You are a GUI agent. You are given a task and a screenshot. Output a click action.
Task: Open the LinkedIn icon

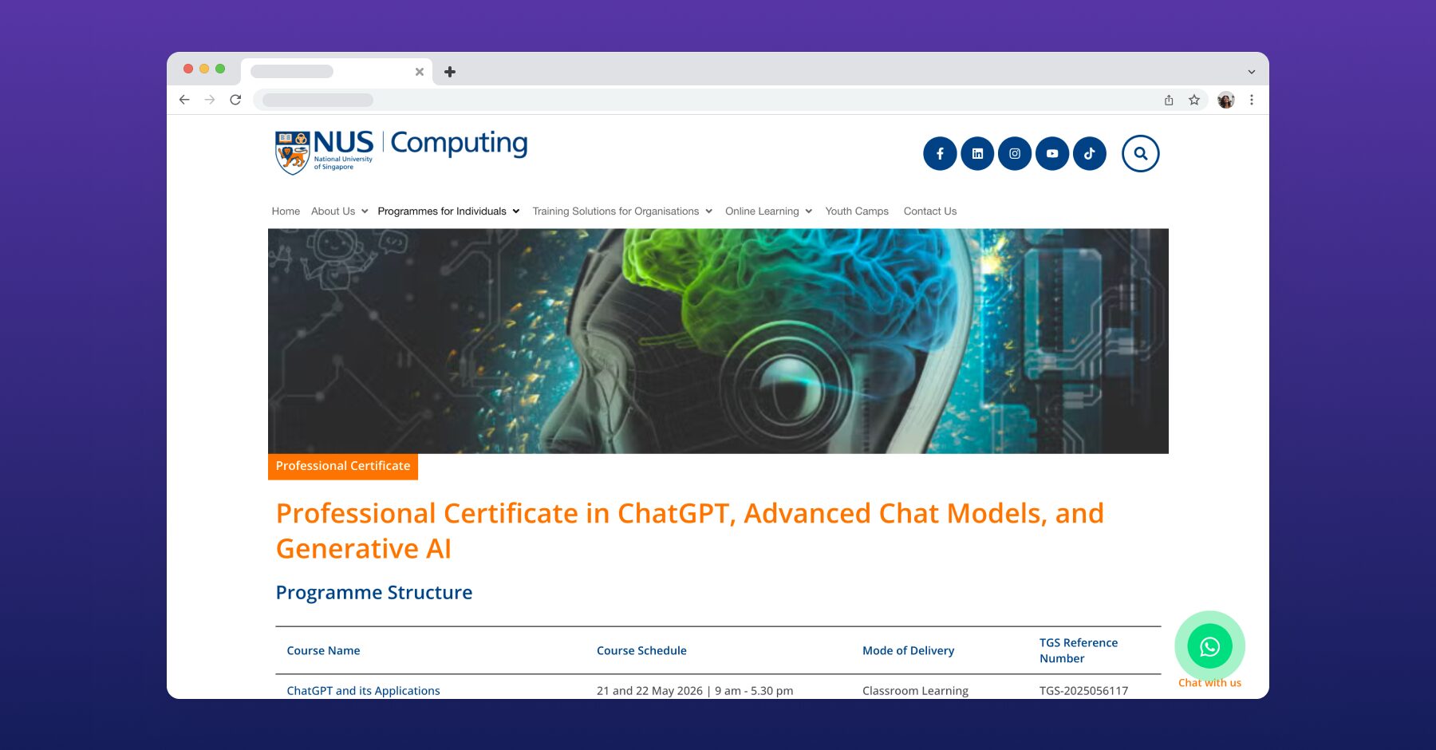(x=977, y=153)
